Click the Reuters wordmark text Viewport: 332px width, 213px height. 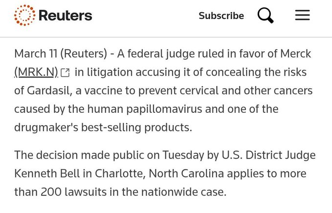(x=65, y=16)
